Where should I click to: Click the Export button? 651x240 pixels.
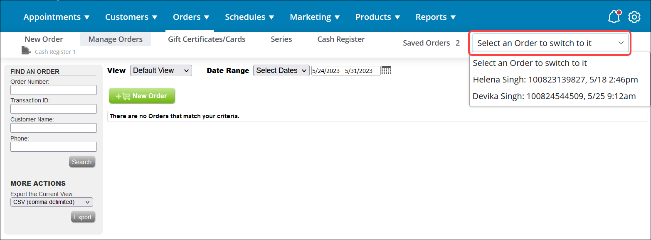click(x=83, y=216)
